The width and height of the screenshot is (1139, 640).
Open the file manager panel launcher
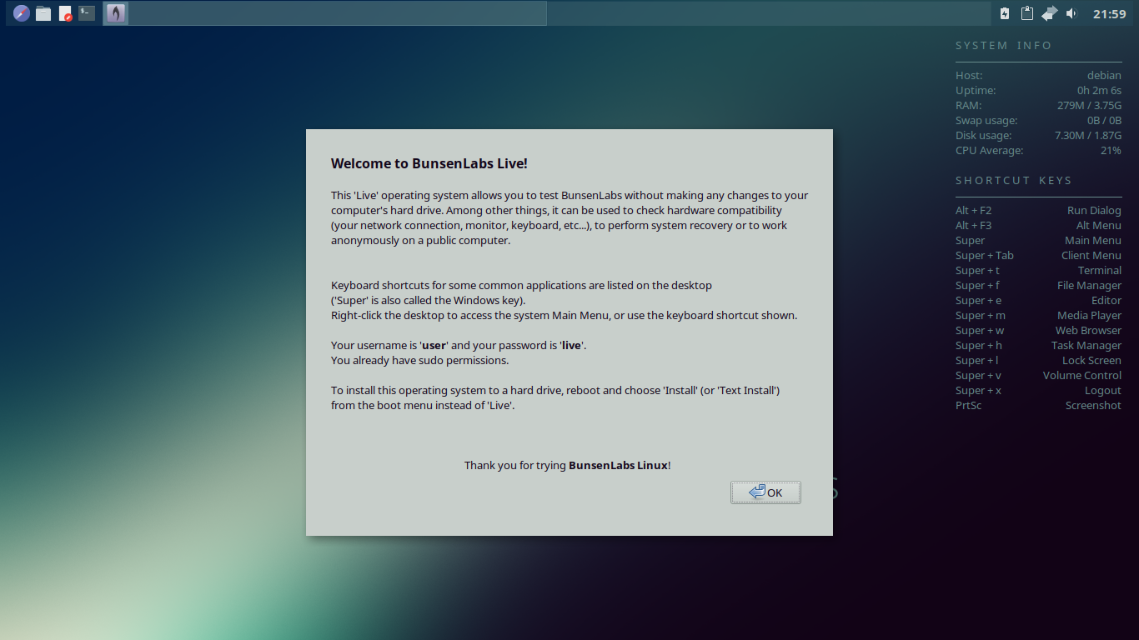pyautogui.click(x=43, y=13)
